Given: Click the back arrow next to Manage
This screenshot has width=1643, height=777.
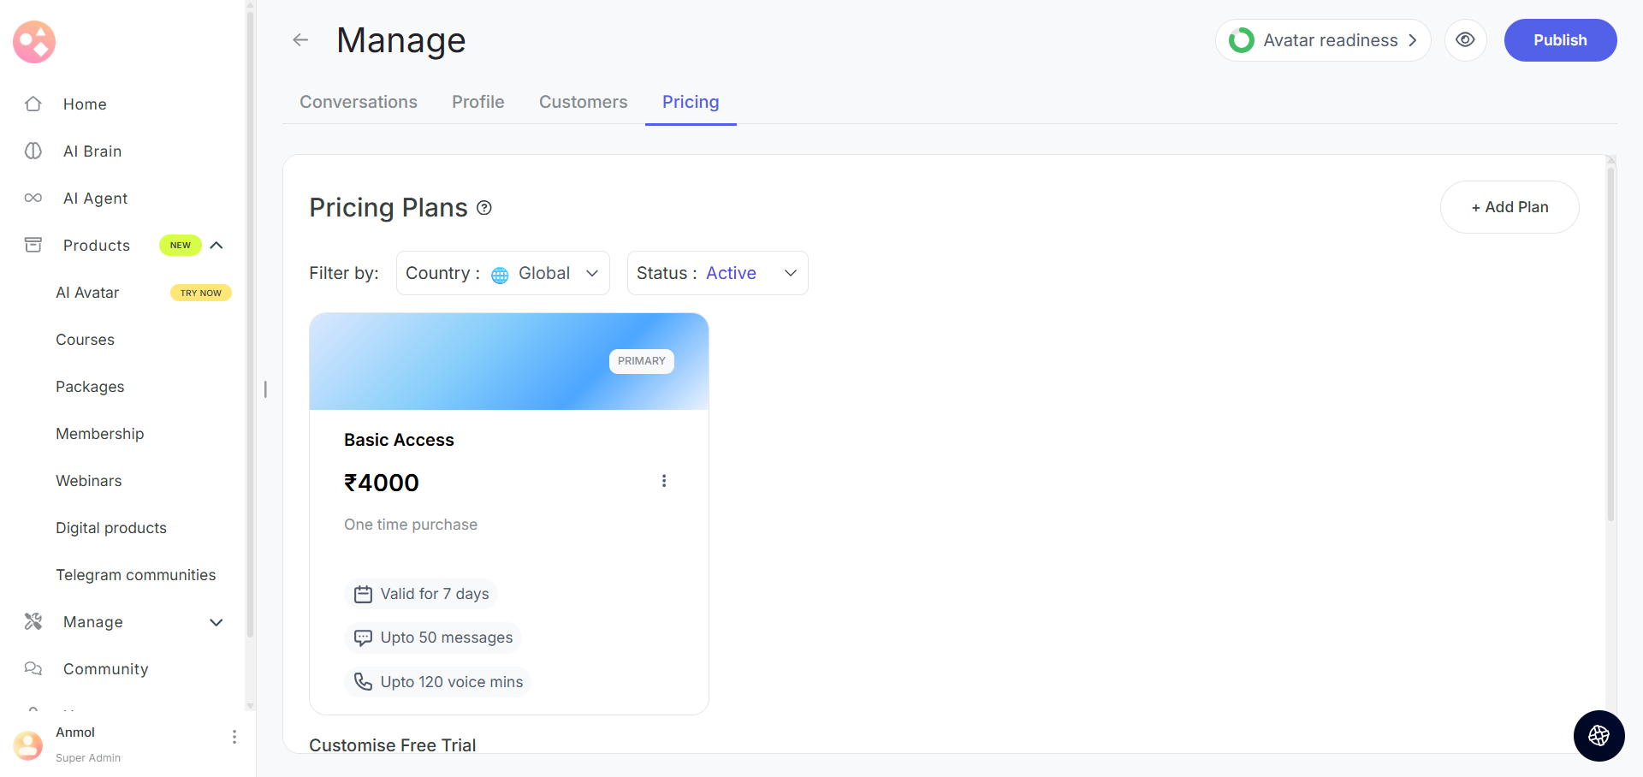Looking at the screenshot, I should [x=300, y=40].
